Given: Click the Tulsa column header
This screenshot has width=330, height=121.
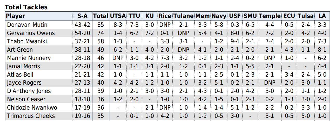Looking at the screenshot, I should 306,16.
